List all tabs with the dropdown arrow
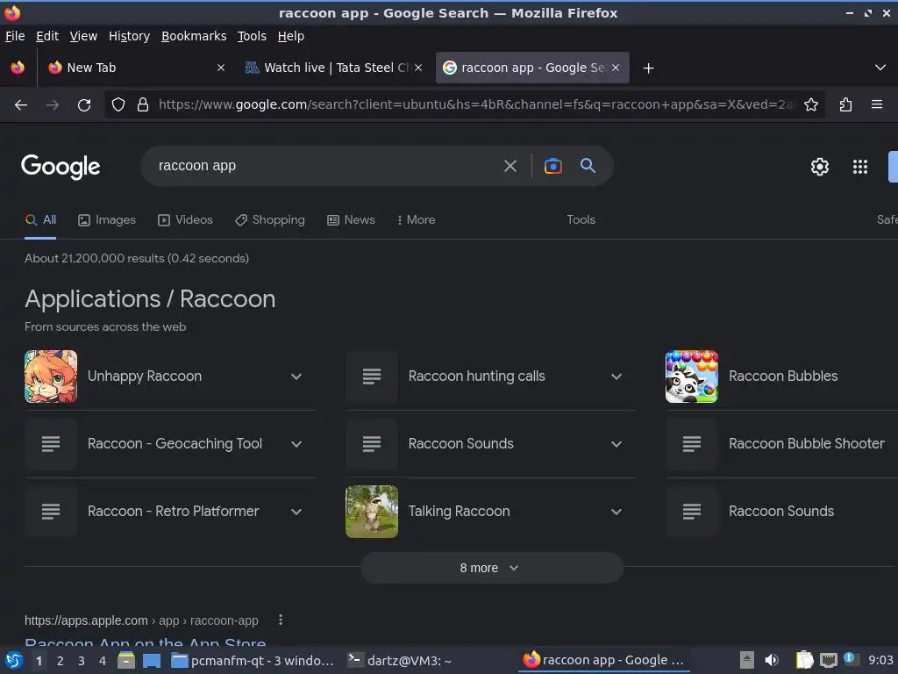The image size is (898, 674). click(880, 68)
